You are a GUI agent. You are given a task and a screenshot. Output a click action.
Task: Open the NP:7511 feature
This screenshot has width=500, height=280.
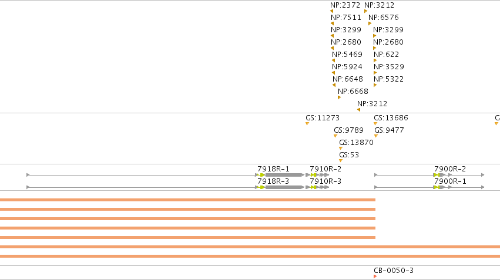tap(346, 18)
